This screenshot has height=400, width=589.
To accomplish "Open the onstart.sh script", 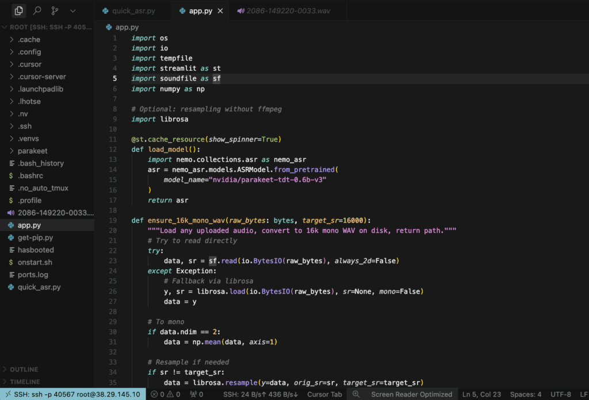I will (x=47, y=262).
